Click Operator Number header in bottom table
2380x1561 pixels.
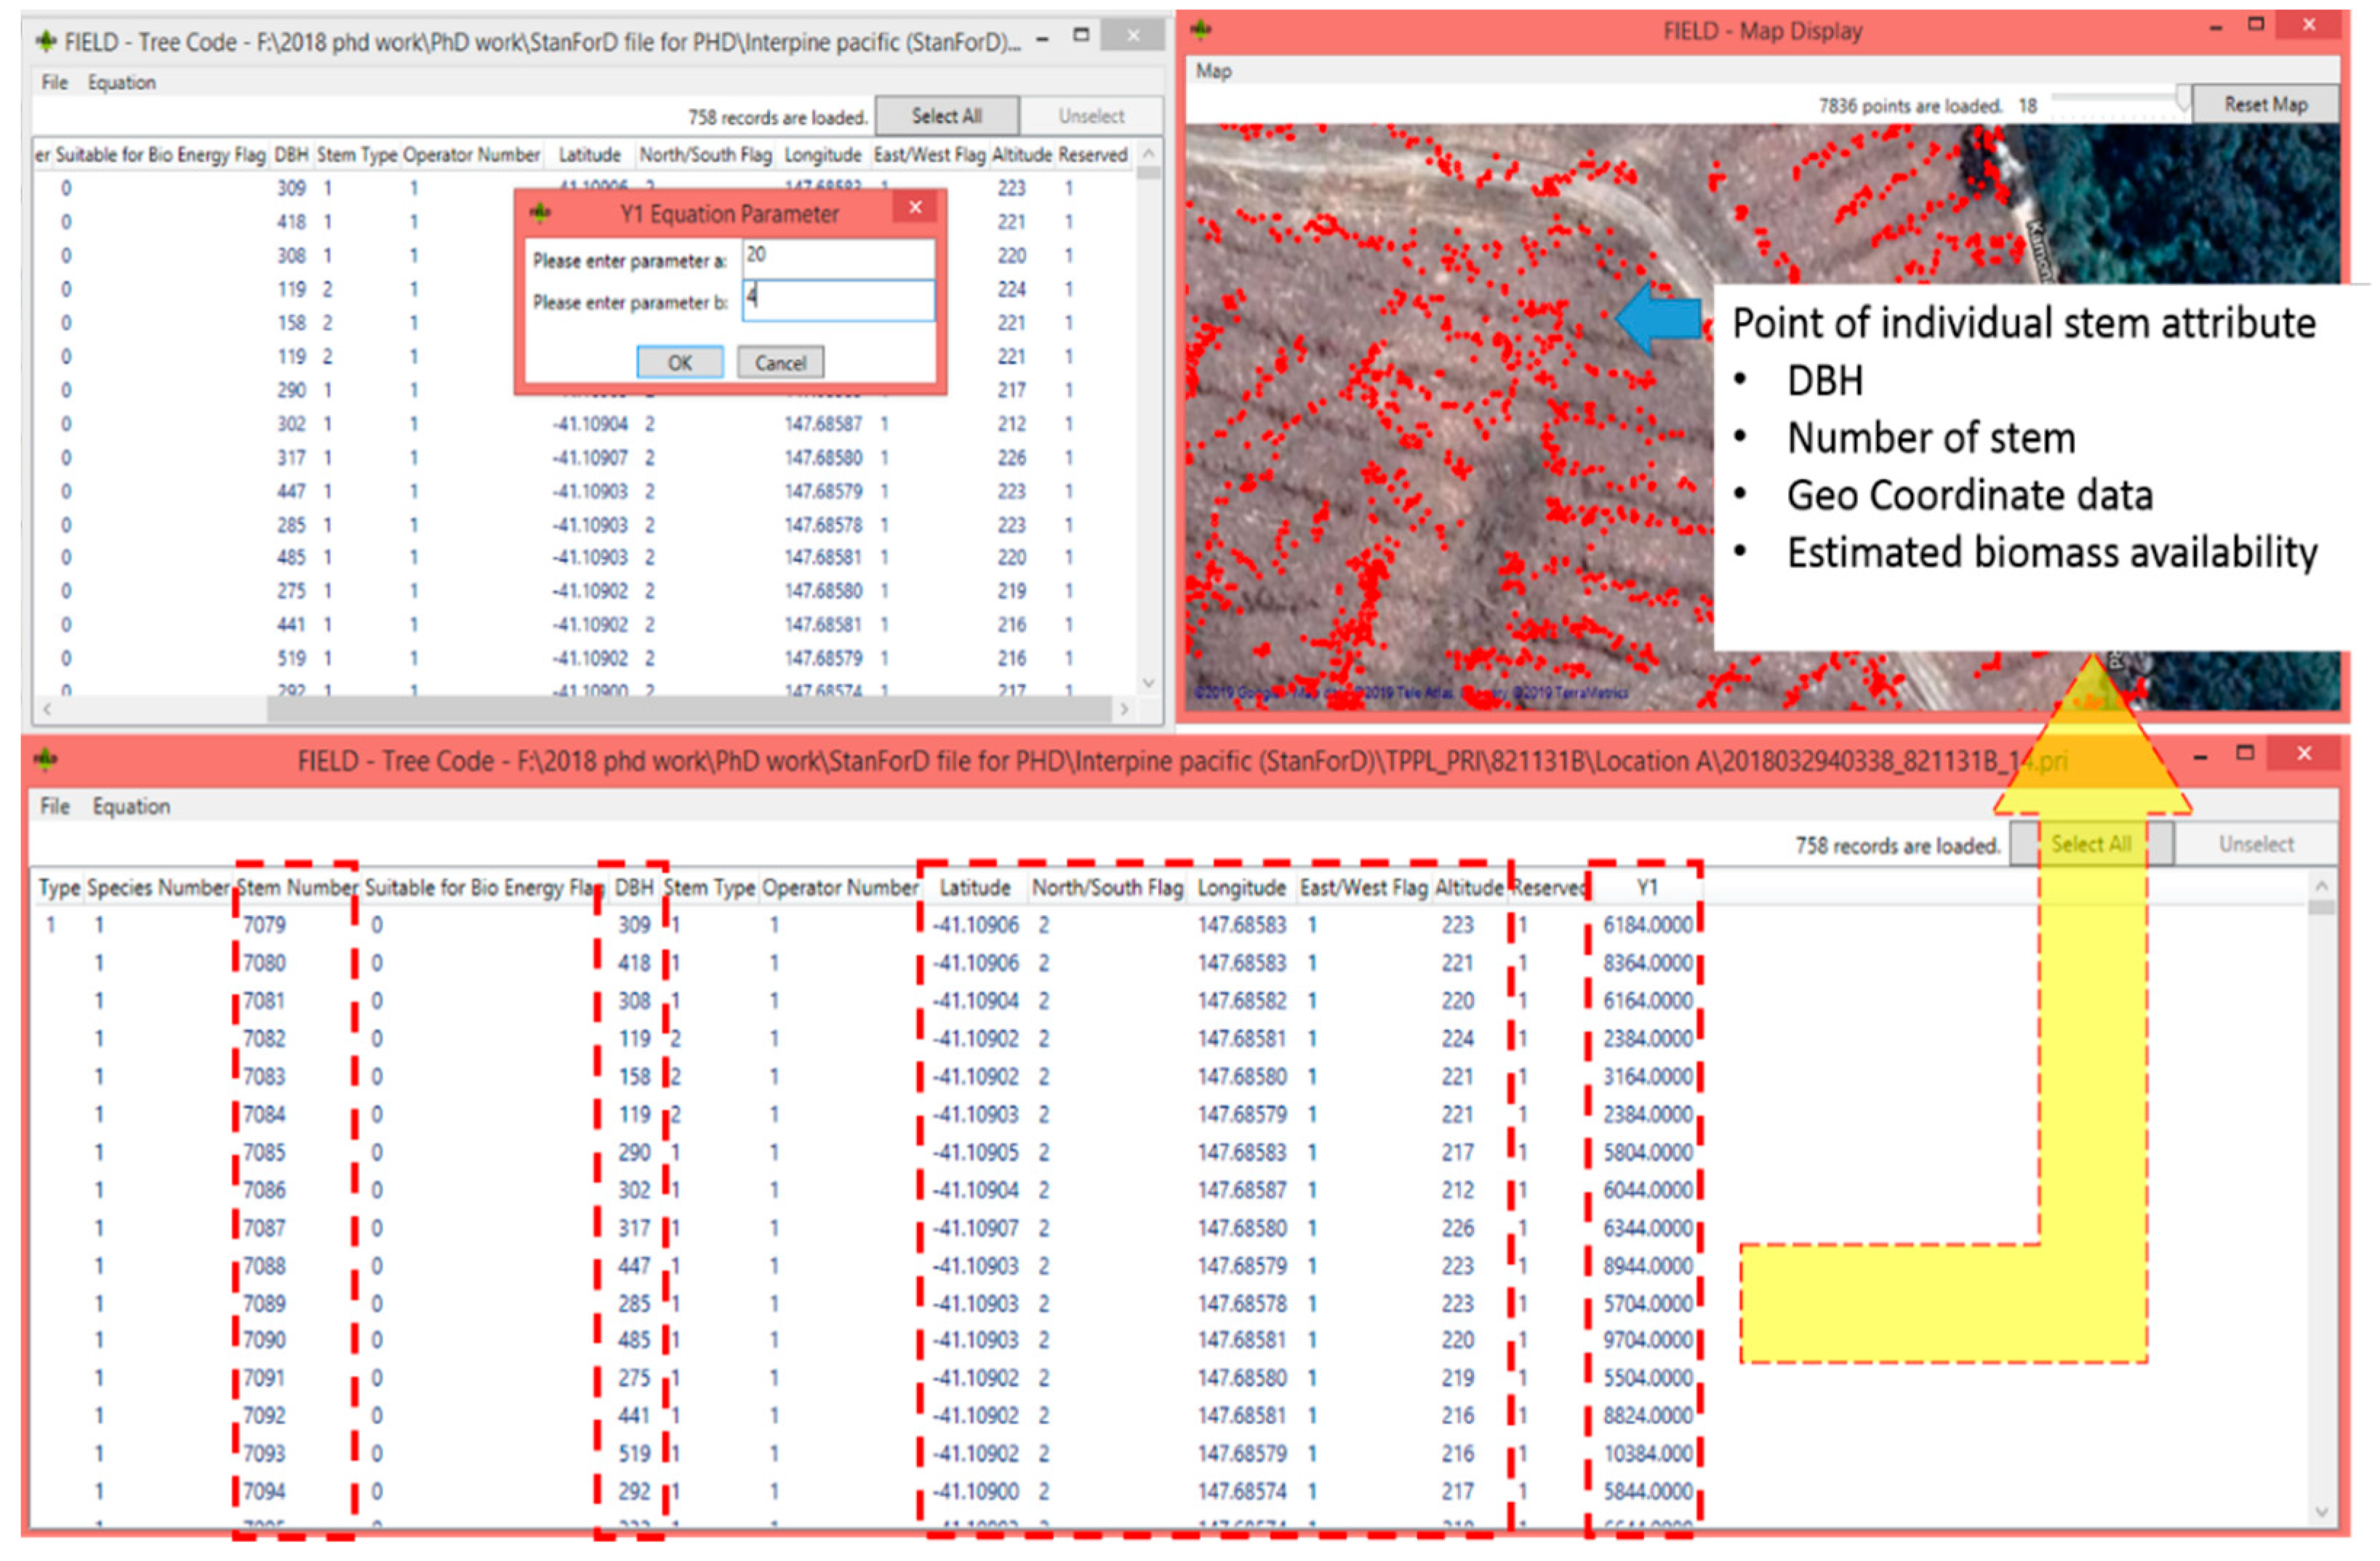pos(840,887)
